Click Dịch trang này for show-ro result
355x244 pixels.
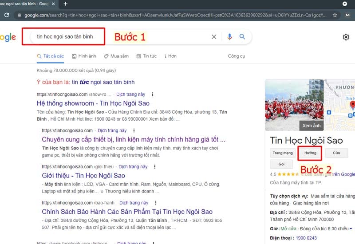(x=130, y=94)
